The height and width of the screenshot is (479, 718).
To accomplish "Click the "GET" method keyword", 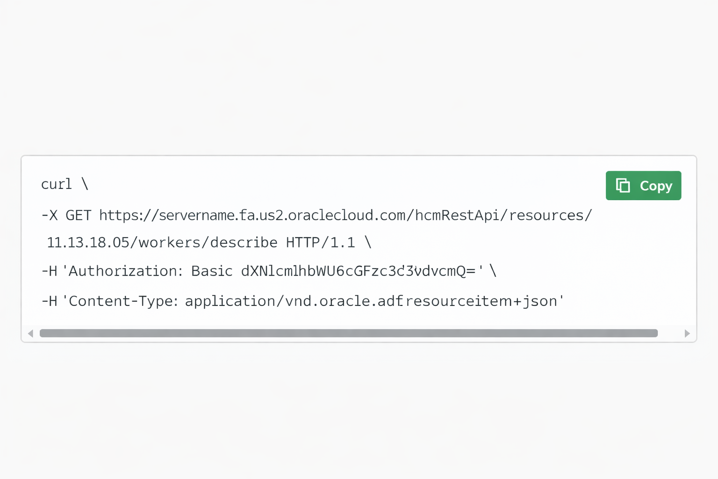I will 78,216.
